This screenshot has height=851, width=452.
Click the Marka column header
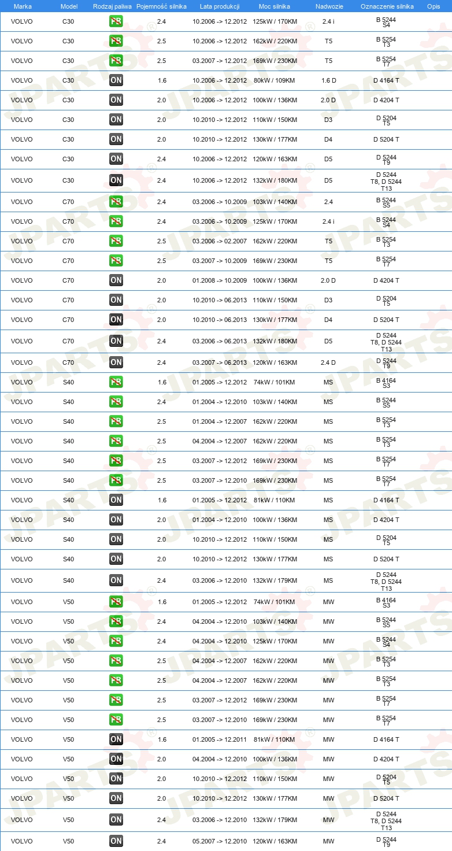23,6
